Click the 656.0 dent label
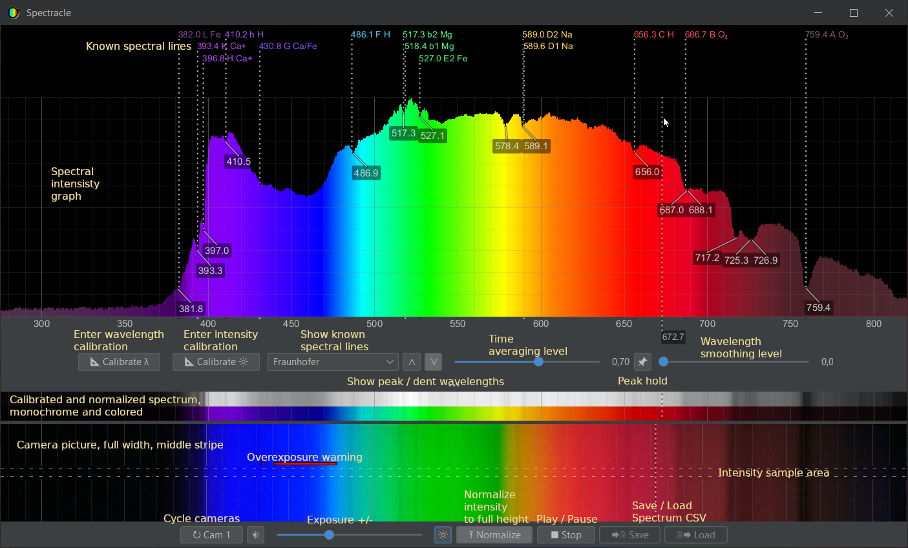Image resolution: width=908 pixels, height=548 pixels. pyautogui.click(x=647, y=172)
